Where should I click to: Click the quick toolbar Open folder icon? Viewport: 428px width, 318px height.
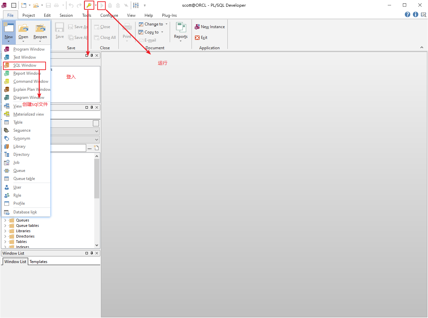[x=36, y=5]
